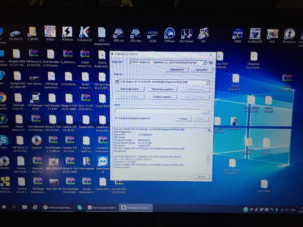The height and width of the screenshot is (227, 303).
Task: Toggle the checksum verification/correction checkbox
Action: click(116, 118)
